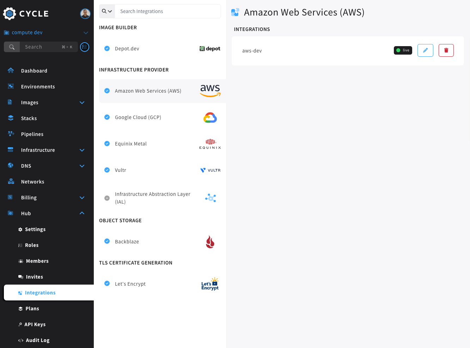Click the DNS globe icon

[11, 166]
